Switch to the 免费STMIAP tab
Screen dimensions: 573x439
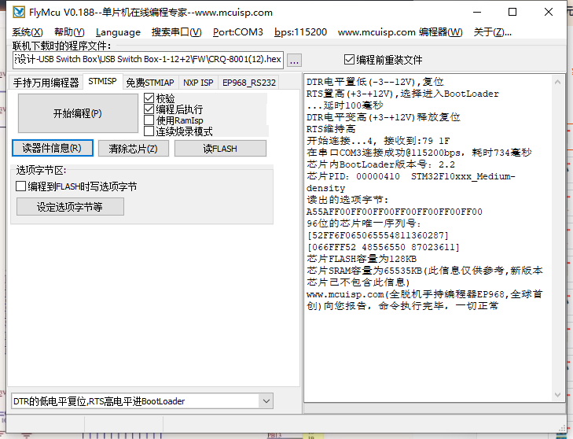point(149,82)
